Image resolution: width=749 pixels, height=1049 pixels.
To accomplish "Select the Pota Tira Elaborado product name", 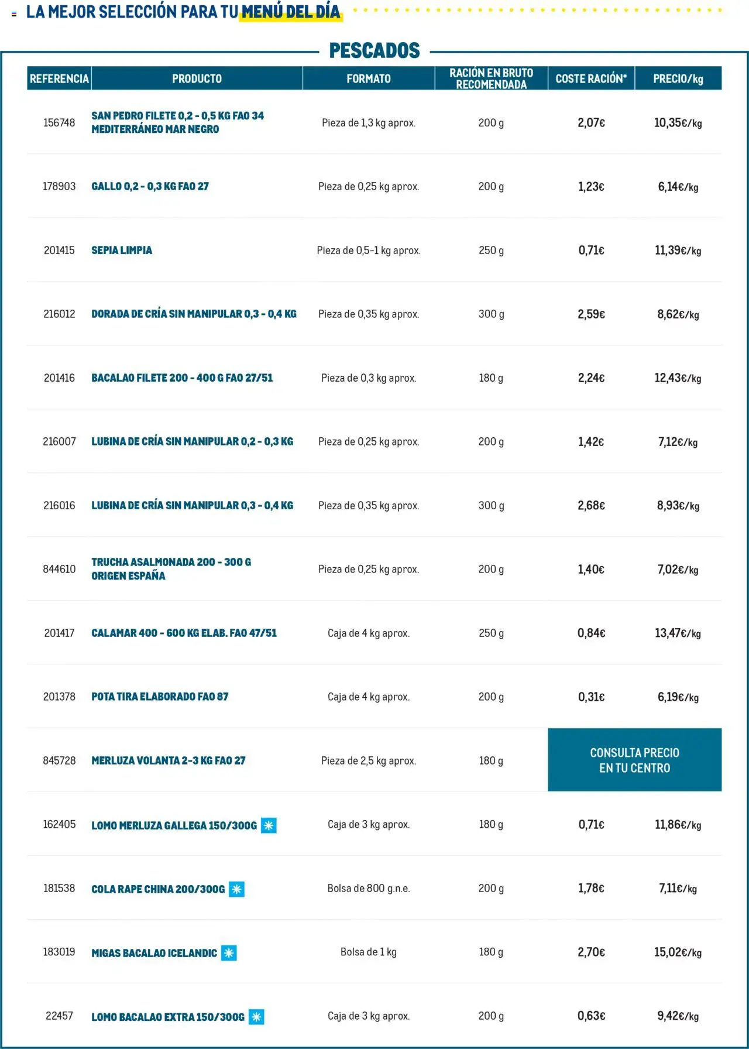I will [160, 697].
